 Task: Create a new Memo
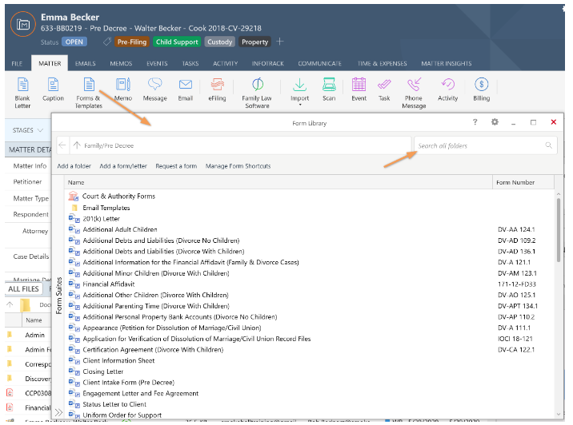[x=123, y=89]
